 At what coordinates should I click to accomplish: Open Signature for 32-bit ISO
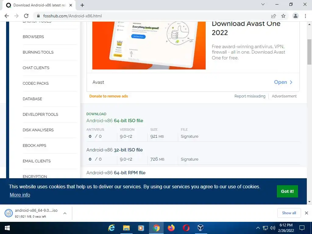point(190,159)
